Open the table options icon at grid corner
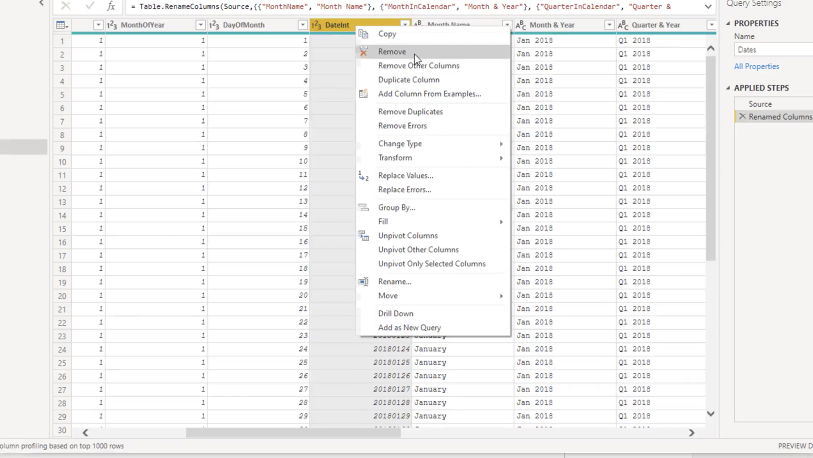 62,25
